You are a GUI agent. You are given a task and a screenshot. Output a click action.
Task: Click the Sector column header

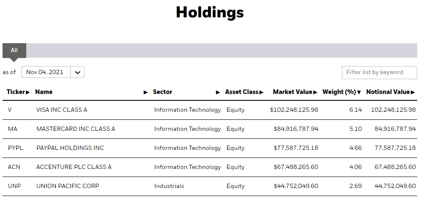click(x=162, y=92)
